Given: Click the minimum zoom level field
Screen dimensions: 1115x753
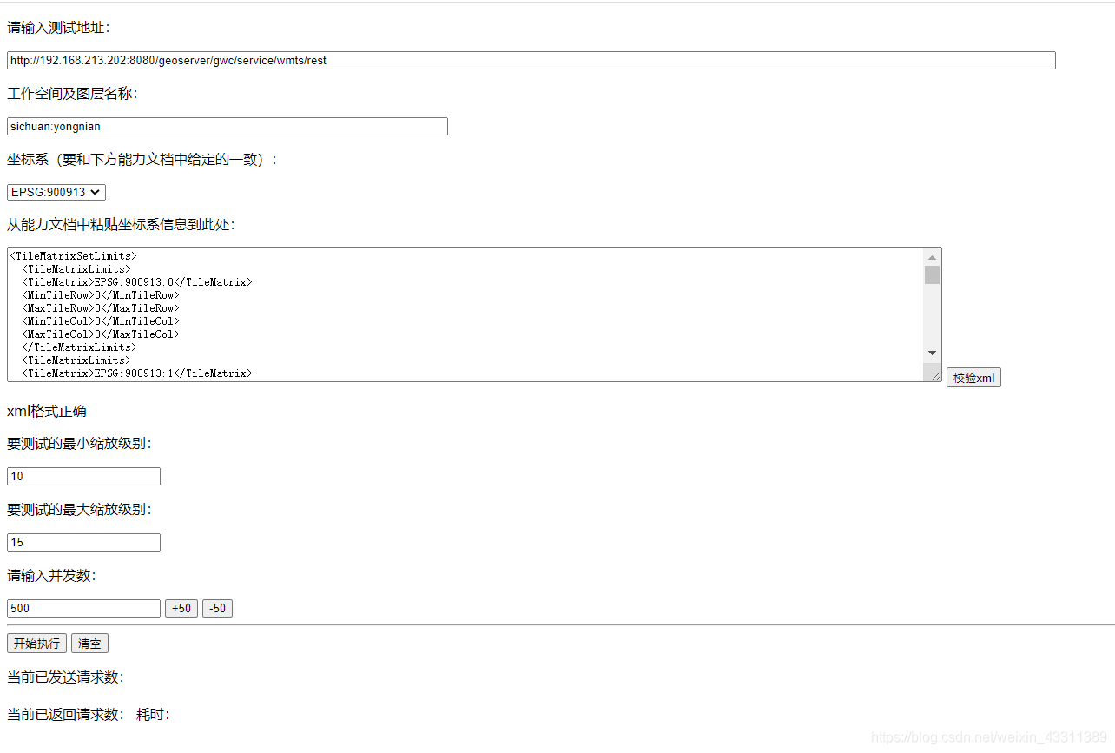Looking at the screenshot, I should (83, 476).
